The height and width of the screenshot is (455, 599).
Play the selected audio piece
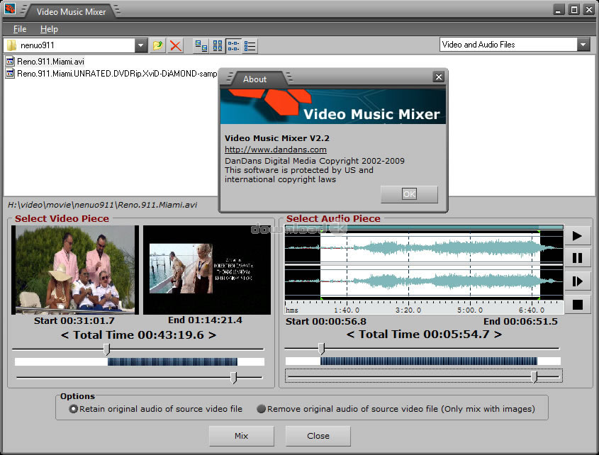click(577, 236)
